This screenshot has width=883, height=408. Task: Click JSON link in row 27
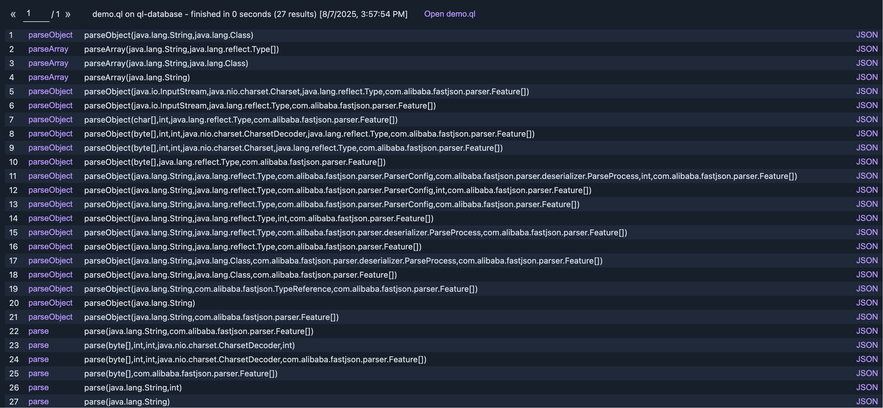(x=866, y=401)
